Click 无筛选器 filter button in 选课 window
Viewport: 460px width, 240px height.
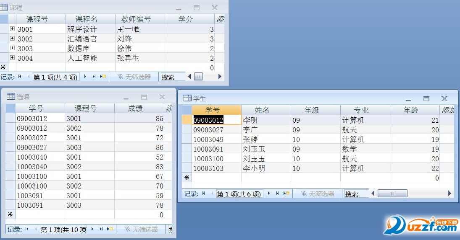(x=142, y=229)
